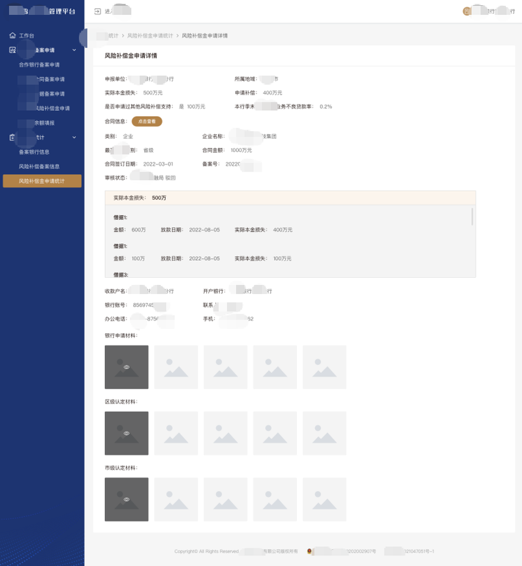Collapse the statistics sidebar group chevron
522x566 pixels.
tap(74, 138)
